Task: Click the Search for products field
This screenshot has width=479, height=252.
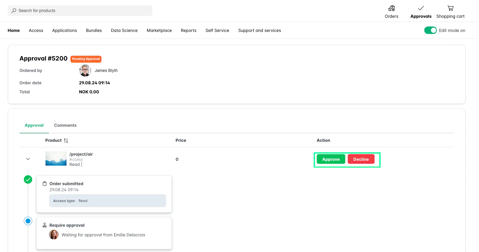Action: point(80,11)
